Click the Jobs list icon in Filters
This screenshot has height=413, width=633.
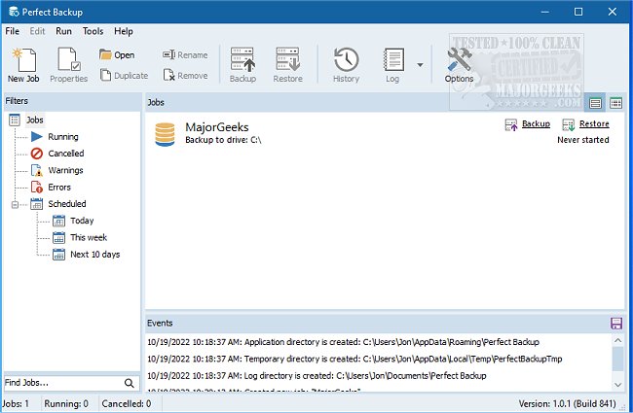click(x=15, y=120)
